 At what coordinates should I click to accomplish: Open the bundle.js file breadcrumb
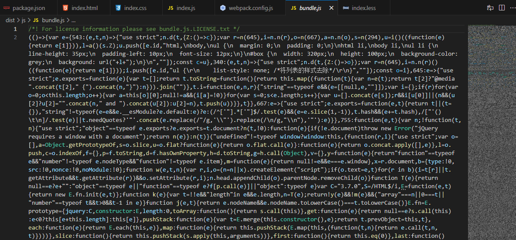[53, 20]
